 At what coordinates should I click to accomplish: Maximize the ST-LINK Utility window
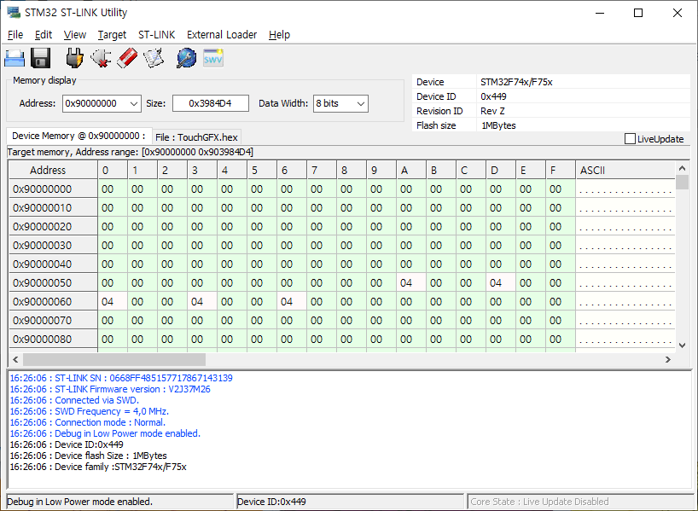click(x=638, y=13)
